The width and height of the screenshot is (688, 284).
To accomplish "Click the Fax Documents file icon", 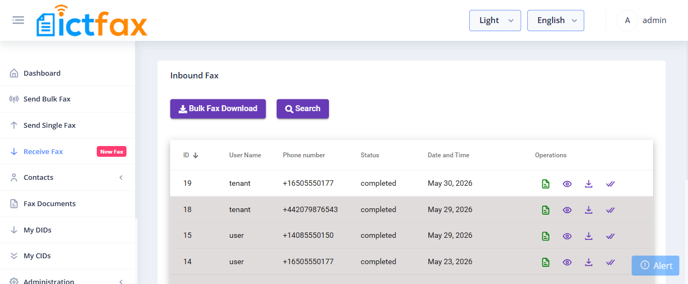I will tap(14, 203).
